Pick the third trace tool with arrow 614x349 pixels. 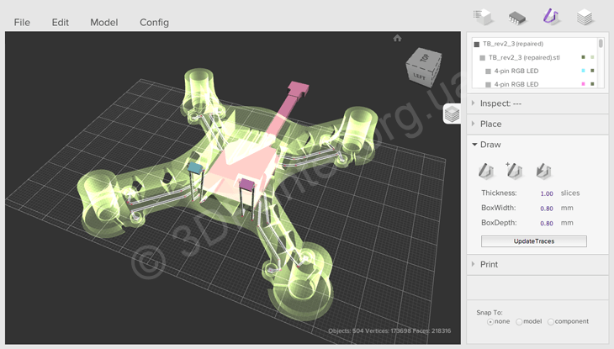[x=543, y=171]
